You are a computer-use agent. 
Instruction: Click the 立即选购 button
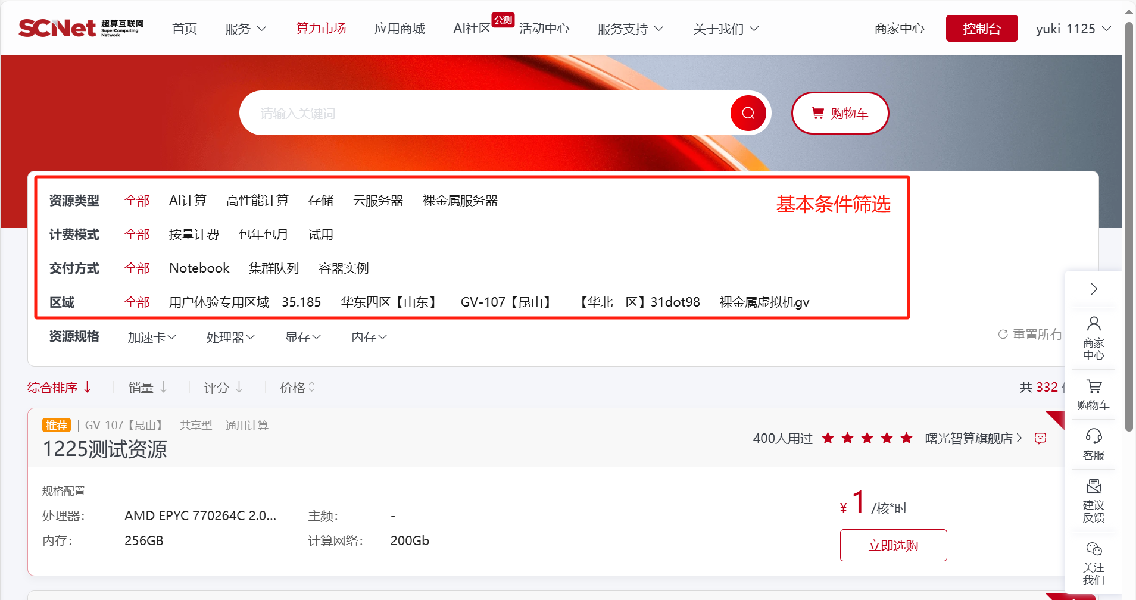click(x=893, y=545)
